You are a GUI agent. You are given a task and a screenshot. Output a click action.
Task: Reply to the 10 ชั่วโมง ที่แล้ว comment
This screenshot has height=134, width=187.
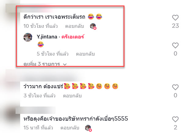click(x=74, y=26)
